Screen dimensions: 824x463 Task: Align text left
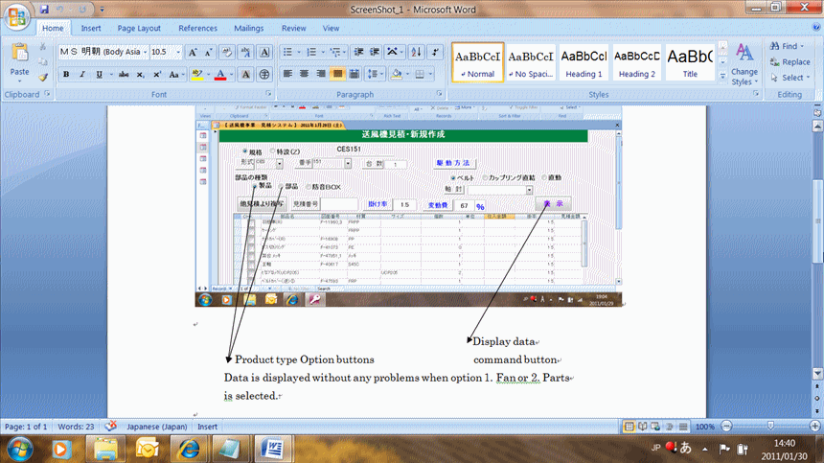point(287,74)
